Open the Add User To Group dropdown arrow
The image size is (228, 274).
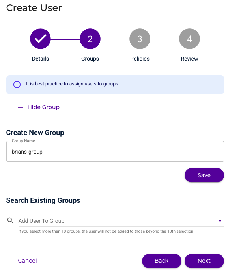click(x=220, y=221)
